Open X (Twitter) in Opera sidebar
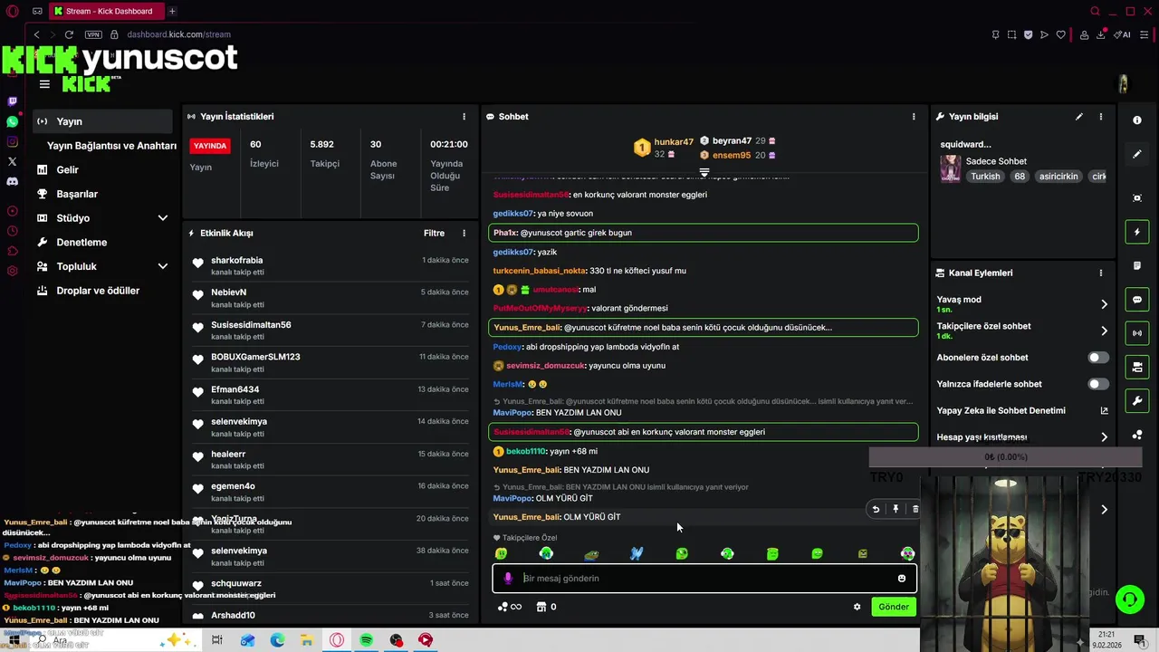The height and width of the screenshot is (652, 1159). point(12,161)
